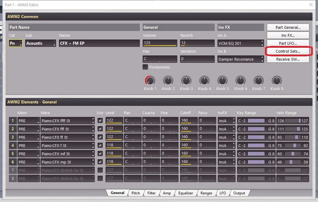
Task: Disable Use checkbox for element 1
Action: tap(100, 120)
